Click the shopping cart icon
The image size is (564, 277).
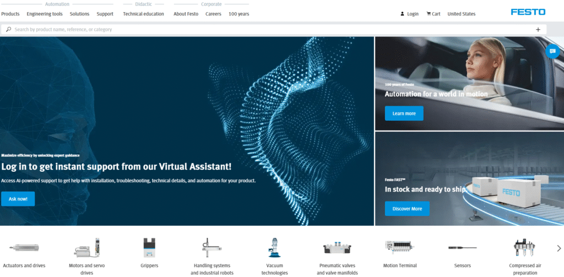pos(429,14)
